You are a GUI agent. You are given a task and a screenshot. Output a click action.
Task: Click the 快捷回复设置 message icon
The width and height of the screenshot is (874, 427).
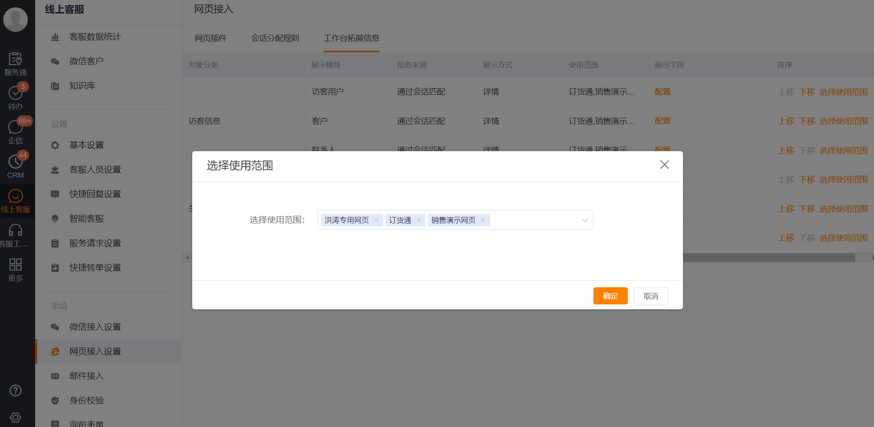point(55,194)
